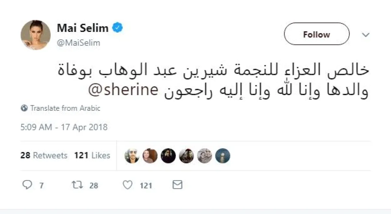This screenshot has height=214, width=391.
Task: Click the reply speech bubble icon
Action: pyautogui.click(x=27, y=185)
